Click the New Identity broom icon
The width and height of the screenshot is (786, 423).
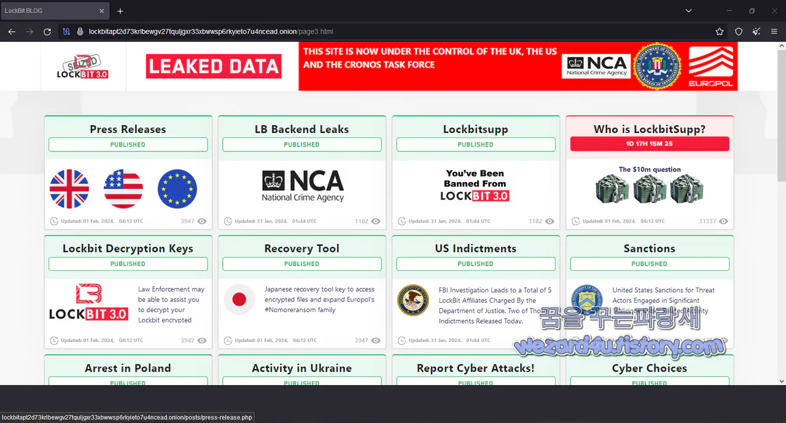pyautogui.click(x=757, y=31)
